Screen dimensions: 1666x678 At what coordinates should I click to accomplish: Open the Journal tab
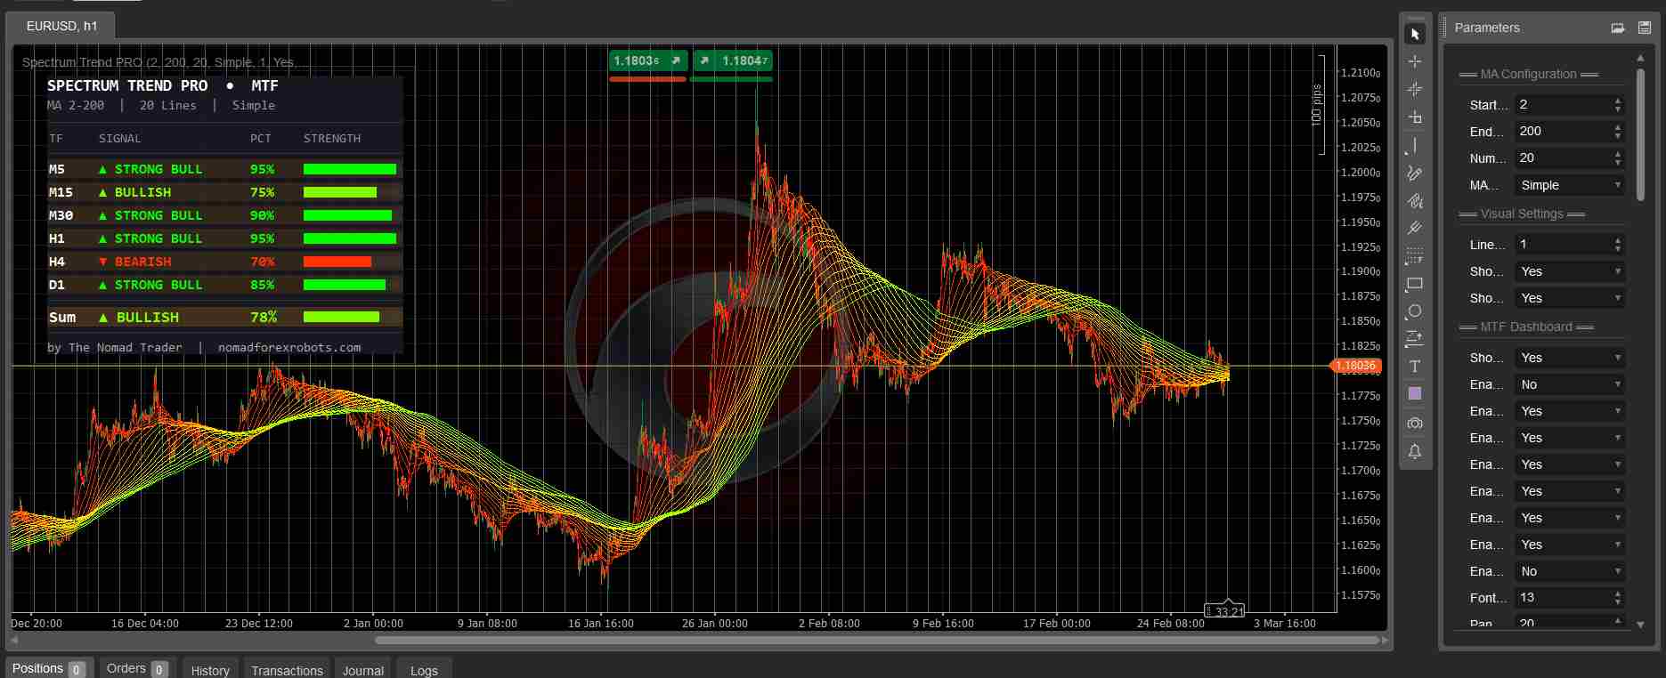(363, 670)
